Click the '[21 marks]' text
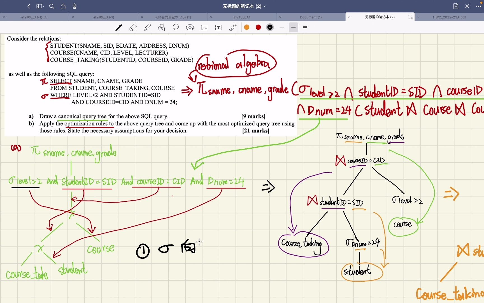 (256, 131)
